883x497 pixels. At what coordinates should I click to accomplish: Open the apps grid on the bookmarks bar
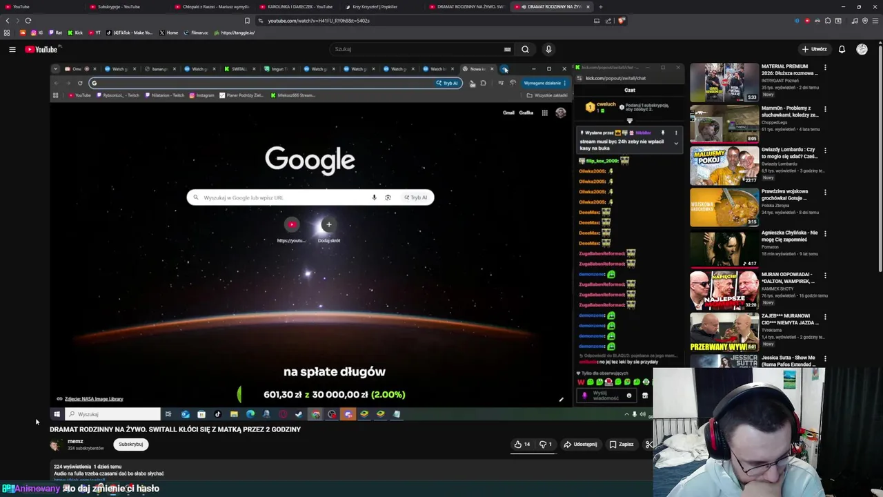pyautogui.click(x=7, y=32)
